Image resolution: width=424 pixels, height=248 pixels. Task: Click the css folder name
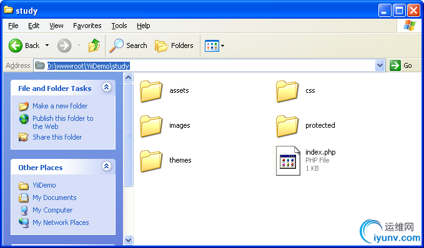tap(310, 91)
